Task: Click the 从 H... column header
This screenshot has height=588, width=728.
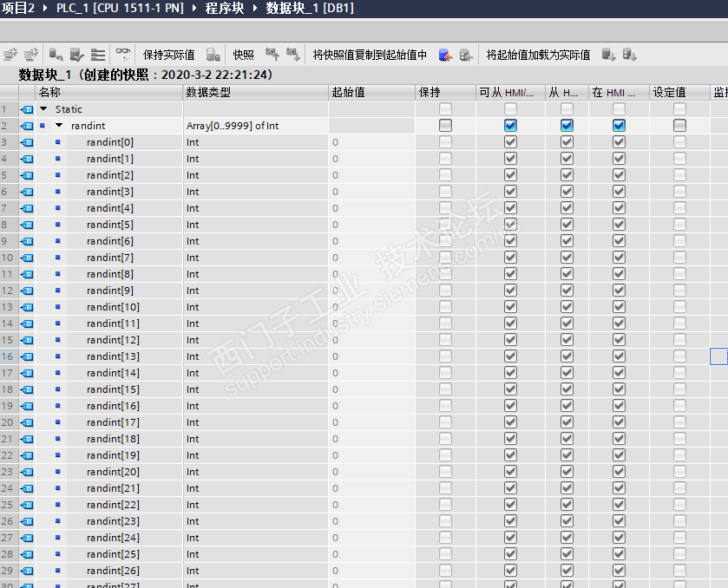Action: (567, 92)
